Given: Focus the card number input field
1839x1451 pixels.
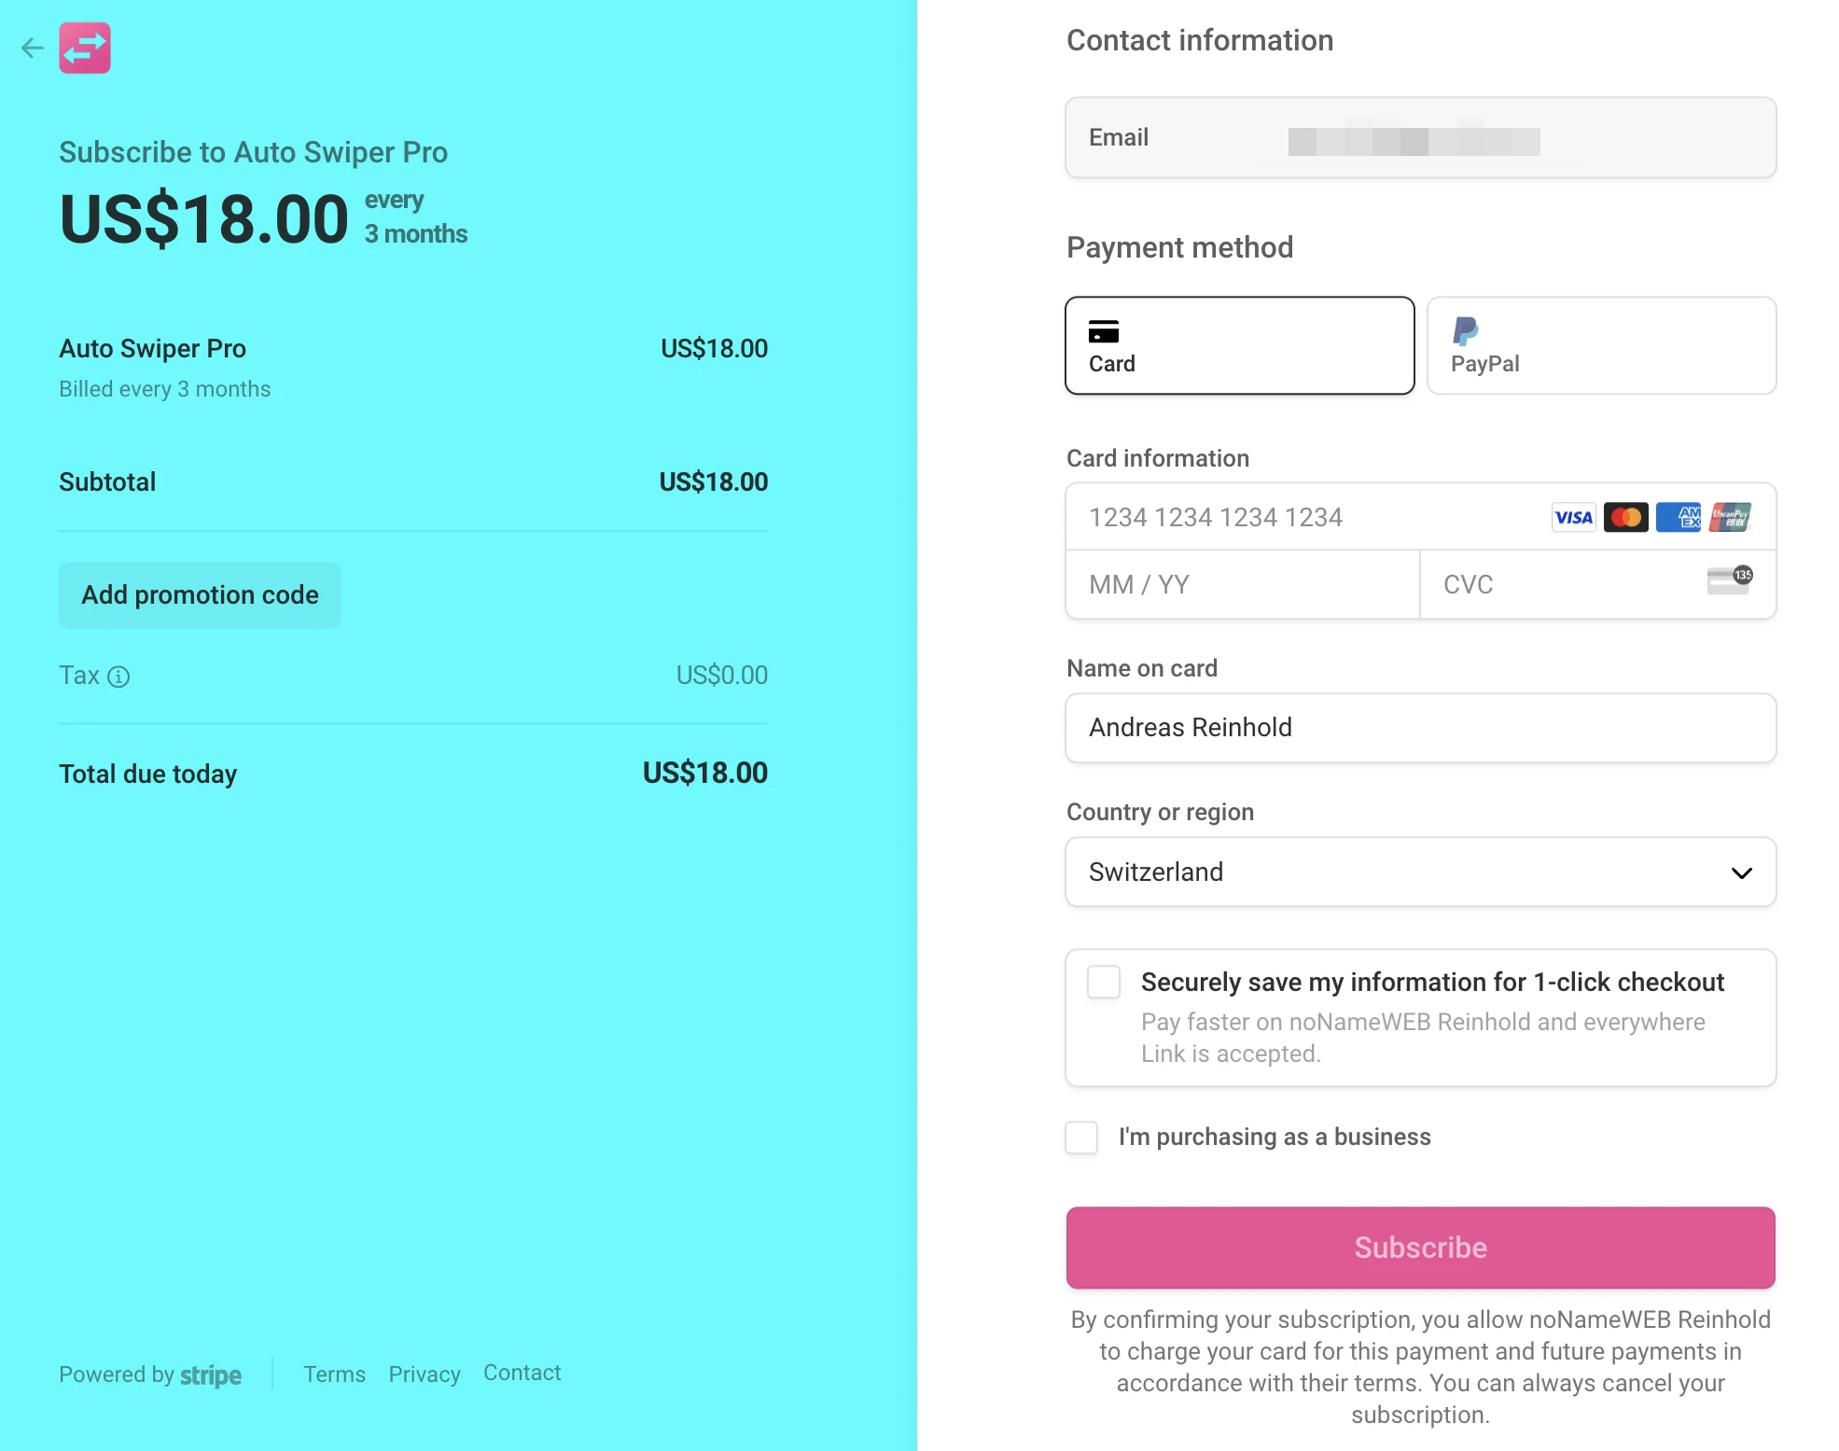Looking at the screenshot, I should 1306,517.
